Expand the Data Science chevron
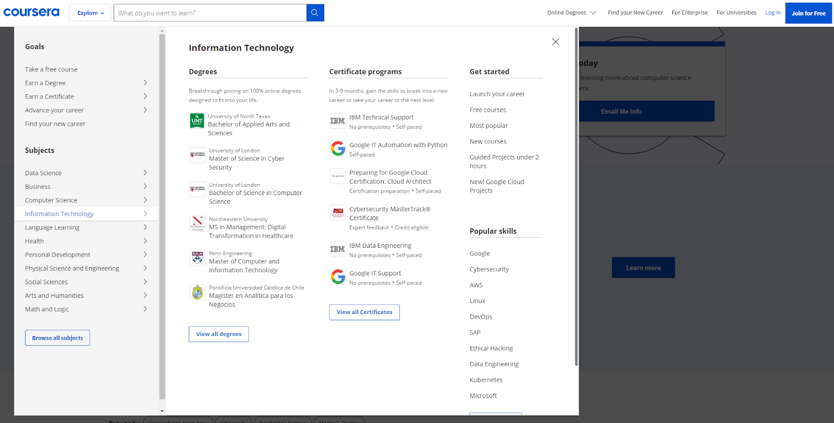The width and height of the screenshot is (834, 423). point(145,173)
